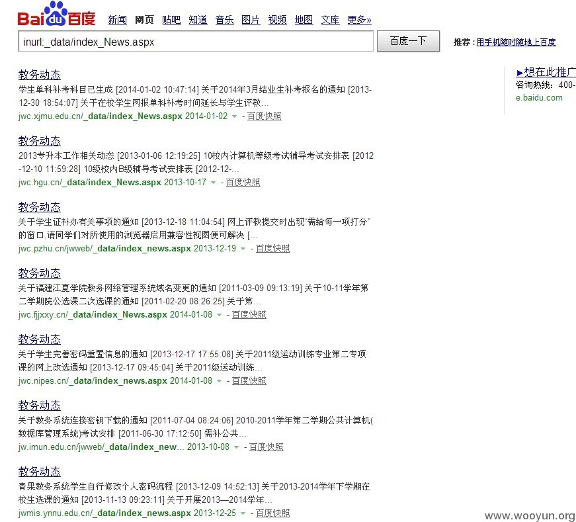Image resolution: width=576 pixels, height=522 pixels.
Task: Open the 更多» link
Action: [x=359, y=19]
